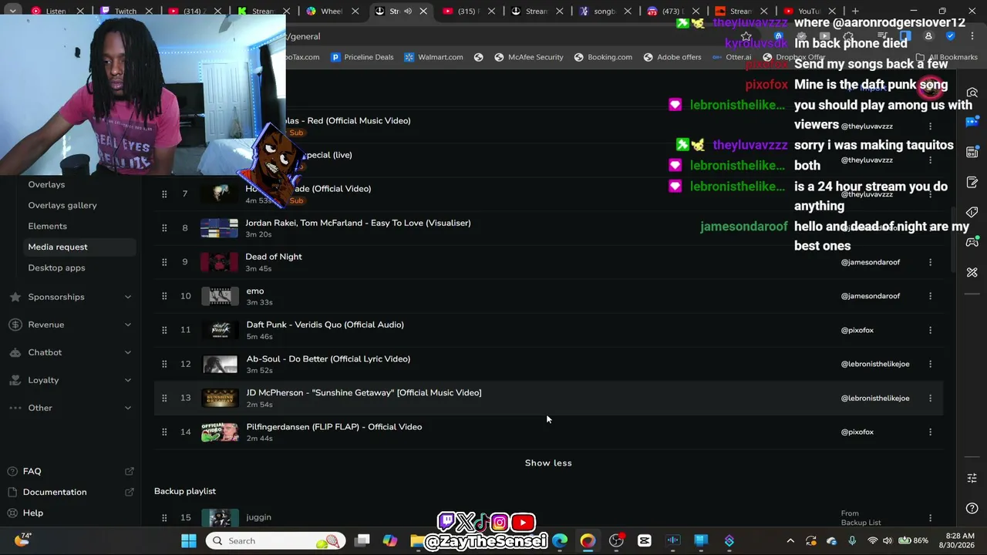Expand the Revenue section
The width and height of the screenshot is (987, 555).
128,325
